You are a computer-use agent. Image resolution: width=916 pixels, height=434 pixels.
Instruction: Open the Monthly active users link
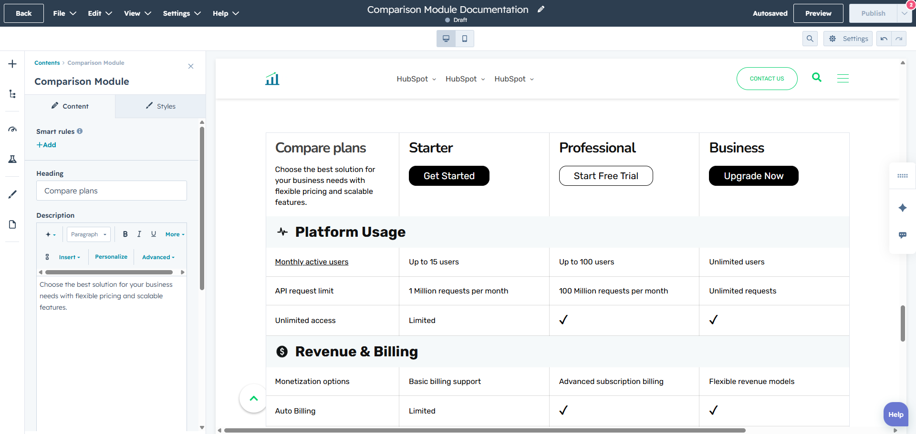[x=312, y=262]
